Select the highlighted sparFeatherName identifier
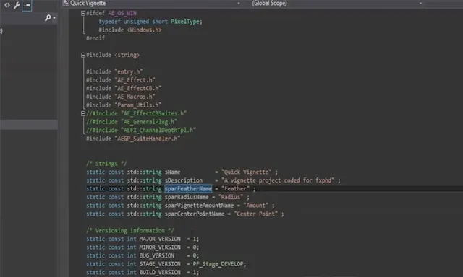Screen dimensions: 463x277 188,189
